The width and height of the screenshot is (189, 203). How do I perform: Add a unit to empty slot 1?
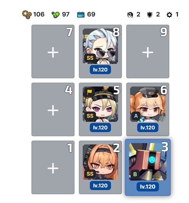[53, 167]
